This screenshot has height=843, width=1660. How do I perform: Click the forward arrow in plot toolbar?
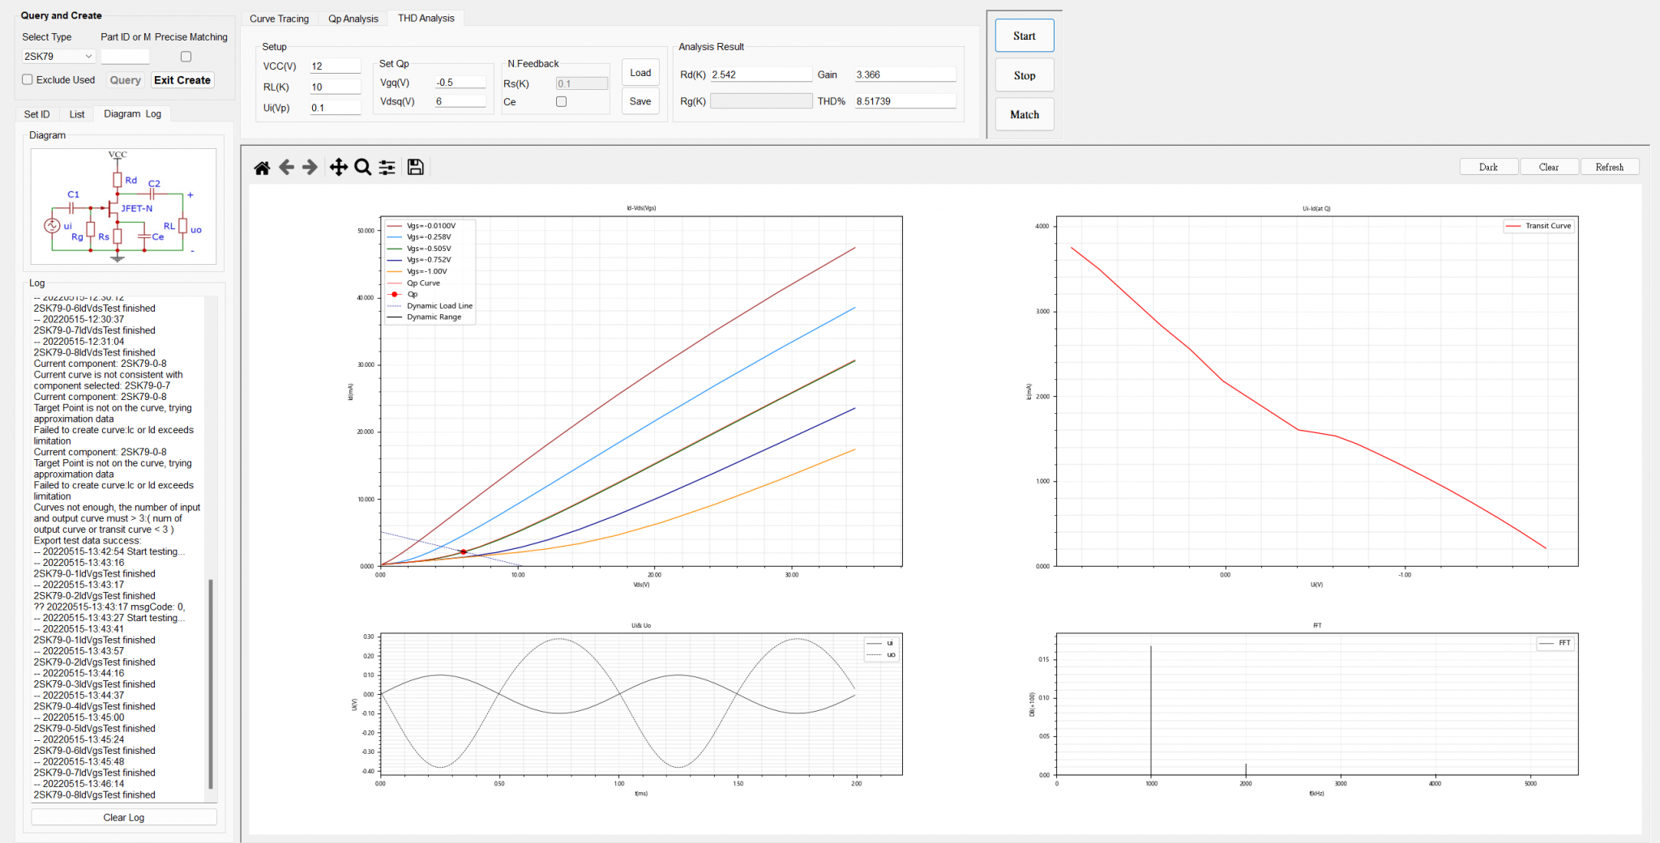coord(310,168)
